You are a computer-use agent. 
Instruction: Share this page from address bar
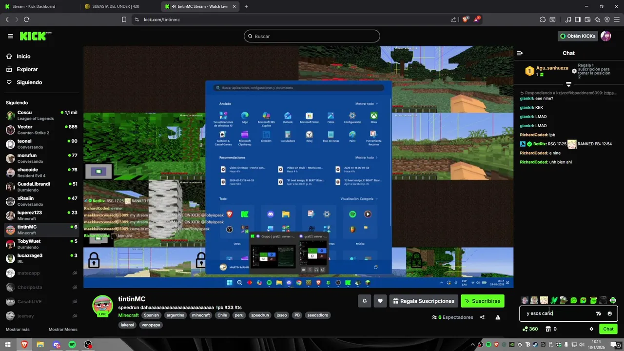pyautogui.click(x=453, y=19)
